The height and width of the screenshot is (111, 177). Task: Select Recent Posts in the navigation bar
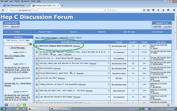[45, 32]
